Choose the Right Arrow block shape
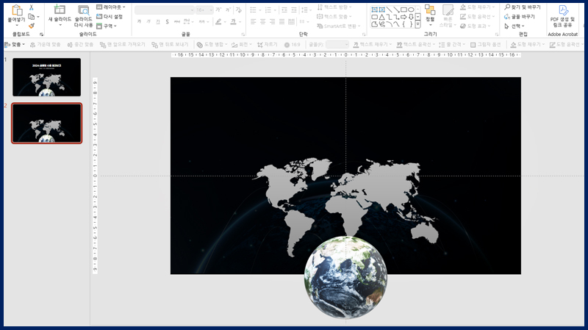This screenshot has height=330, width=588. click(x=404, y=17)
